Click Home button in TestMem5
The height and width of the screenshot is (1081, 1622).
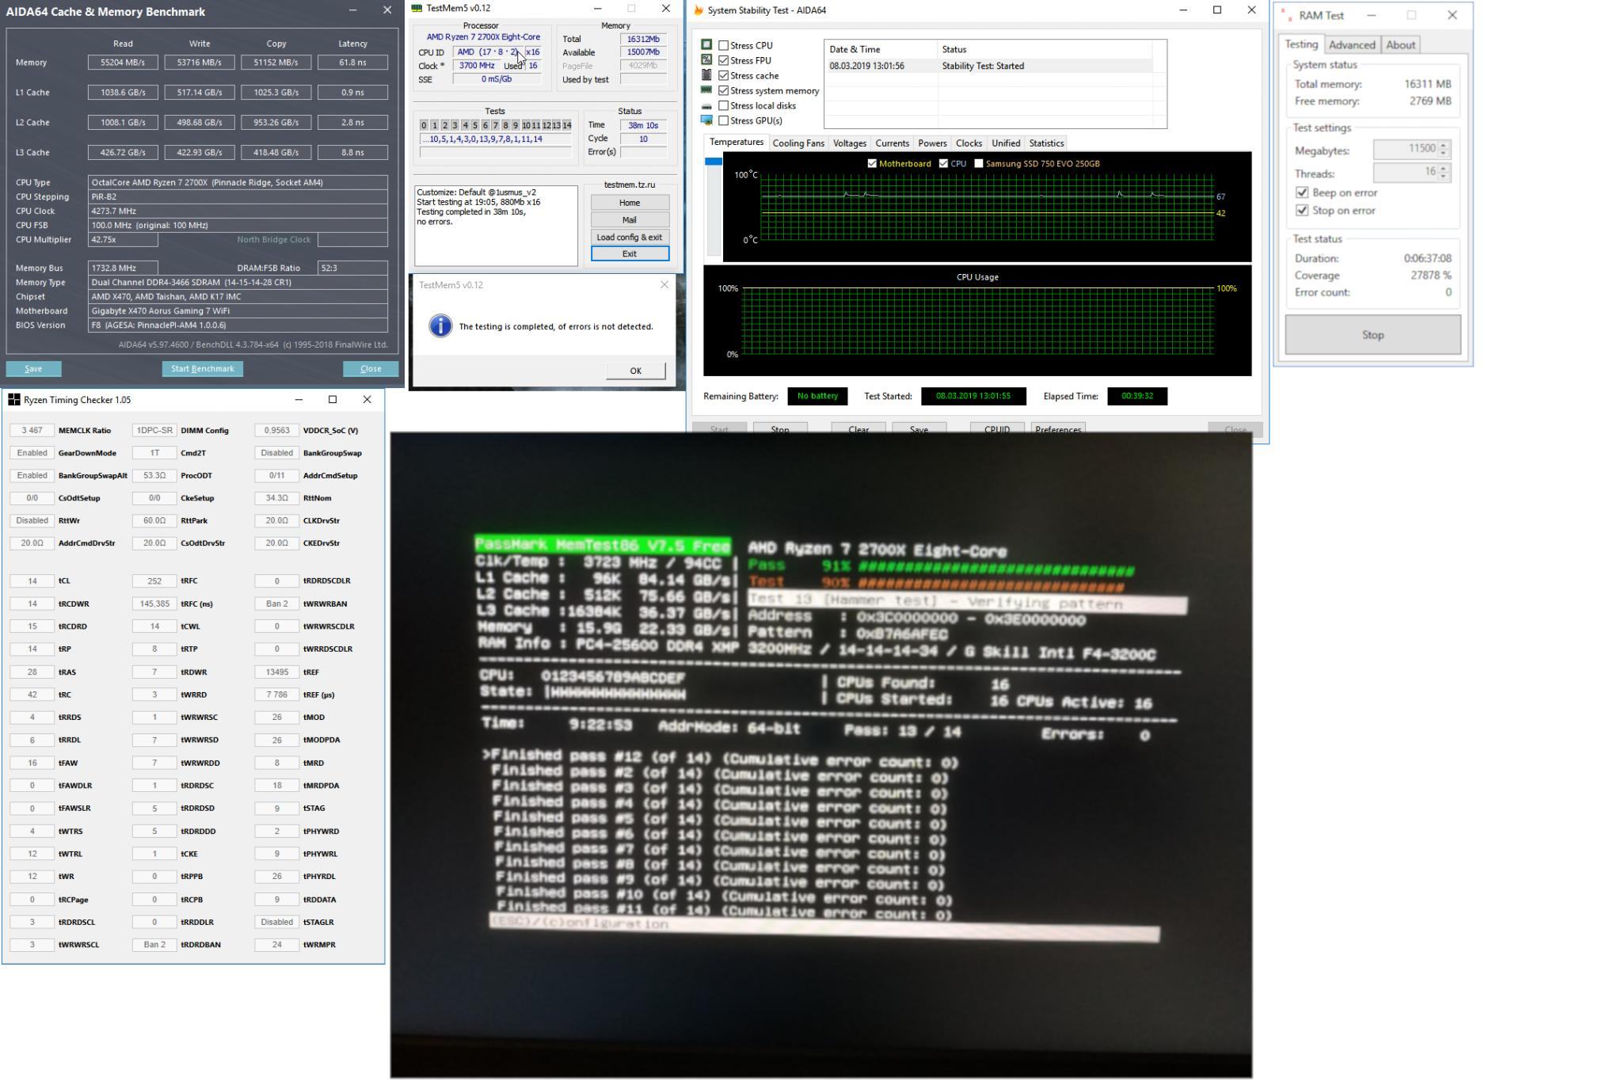(630, 203)
